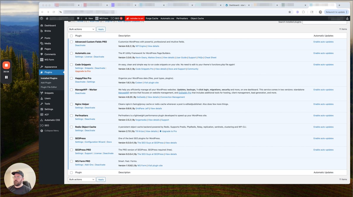This screenshot has height=197, width=353.
Task: Switch to the Dashboard browser tab
Action: pos(237,5)
